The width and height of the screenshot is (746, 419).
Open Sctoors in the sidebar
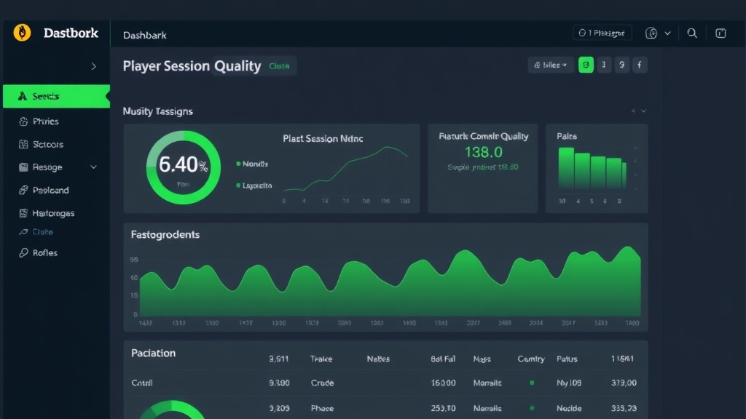coord(47,145)
